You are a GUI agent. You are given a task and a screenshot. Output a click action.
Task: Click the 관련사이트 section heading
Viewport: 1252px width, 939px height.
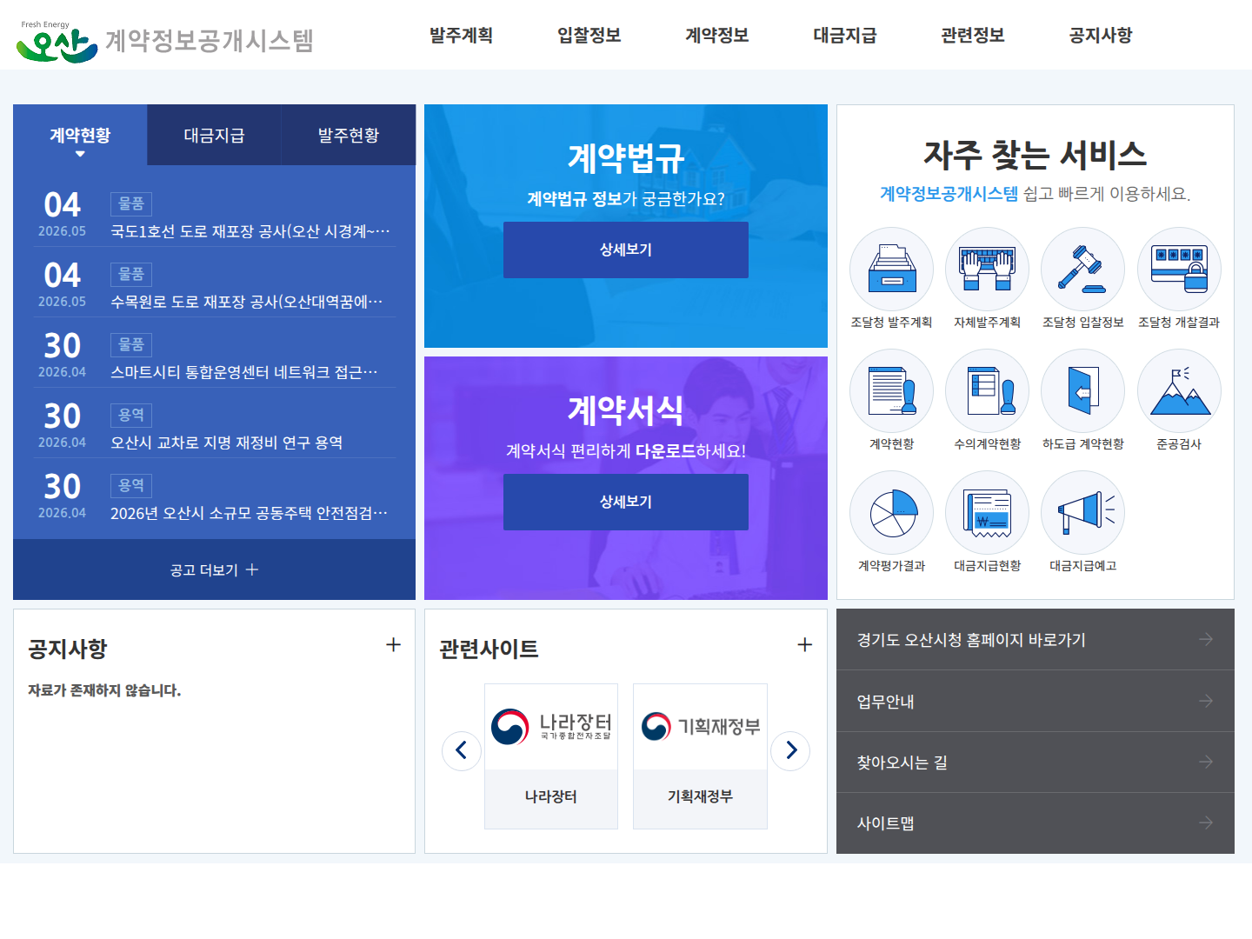(x=489, y=649)
